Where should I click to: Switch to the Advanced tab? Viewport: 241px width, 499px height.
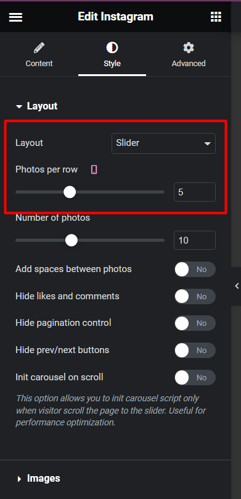(189, 55)
